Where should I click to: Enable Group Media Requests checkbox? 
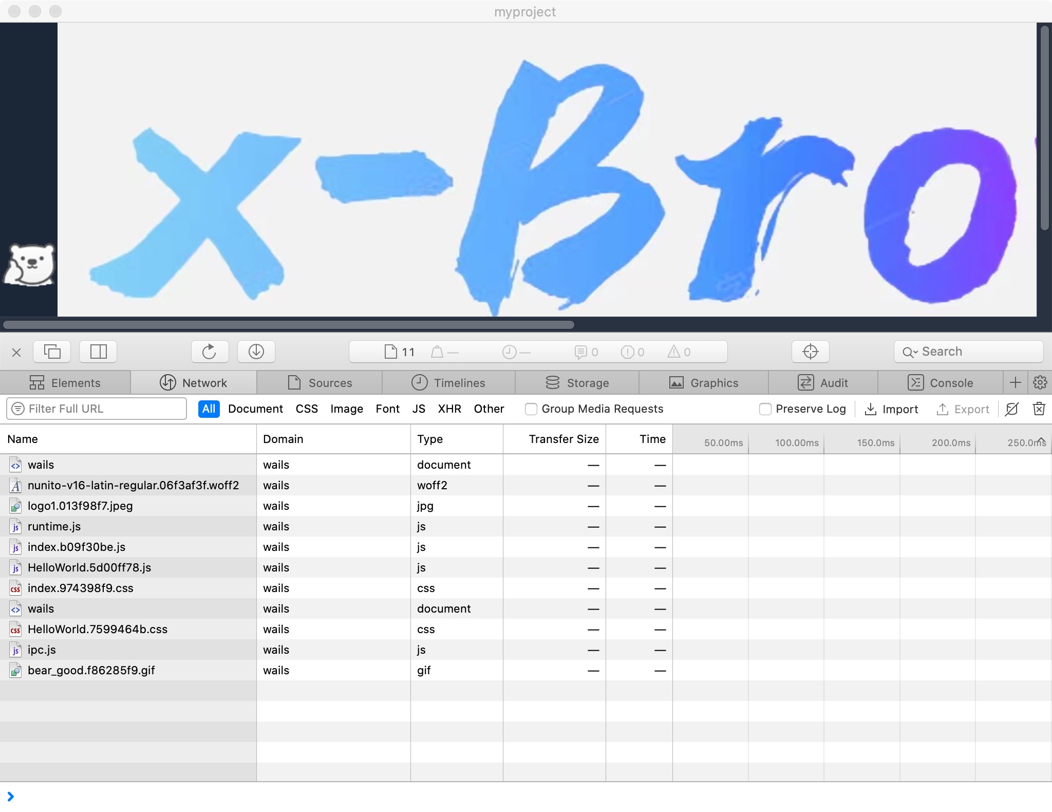[x=531, y=409]
